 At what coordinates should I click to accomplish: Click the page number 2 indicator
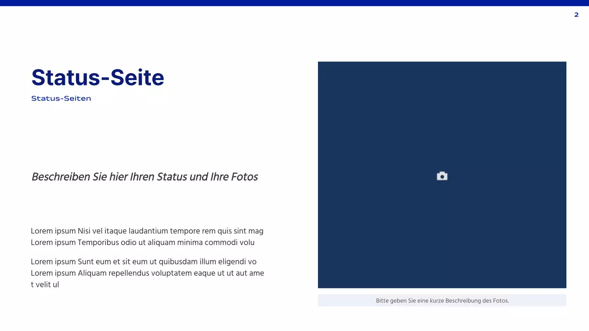coord(576,15)
